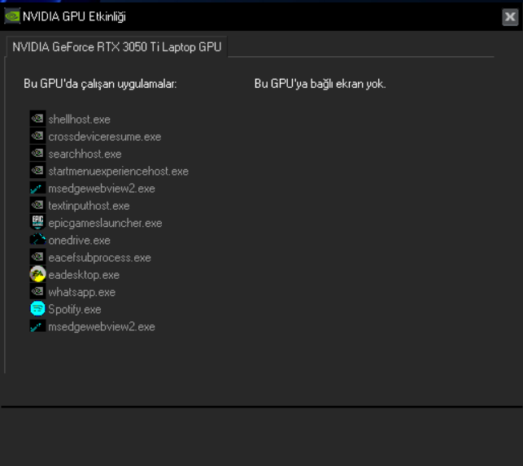Image resolution: width=523 pixels, height=466 pixels.
Task: Click the EA Desktop app icon
Action: 37,274
